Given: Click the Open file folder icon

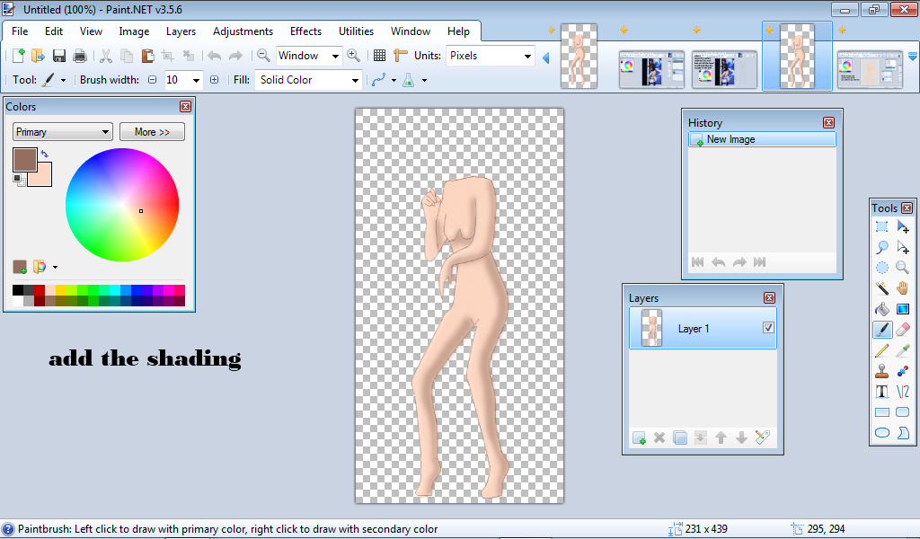Looking at the screenshot, I should point(38,56).
